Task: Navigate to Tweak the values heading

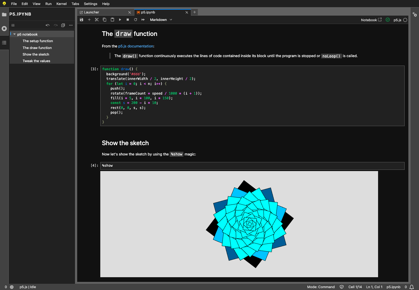Action: tap(36, 61)
